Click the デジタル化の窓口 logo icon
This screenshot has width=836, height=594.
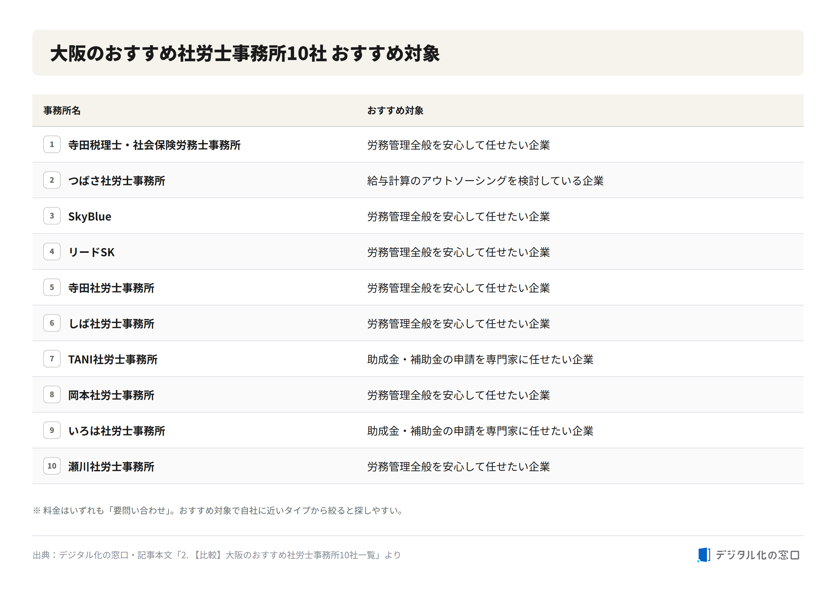tap(704, 555)
